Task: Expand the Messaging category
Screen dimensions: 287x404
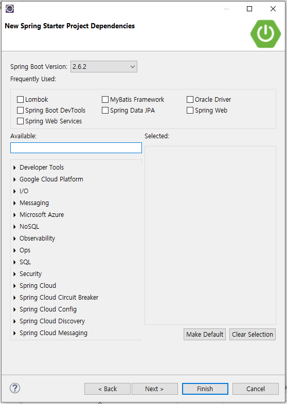Action: [15, 203]
